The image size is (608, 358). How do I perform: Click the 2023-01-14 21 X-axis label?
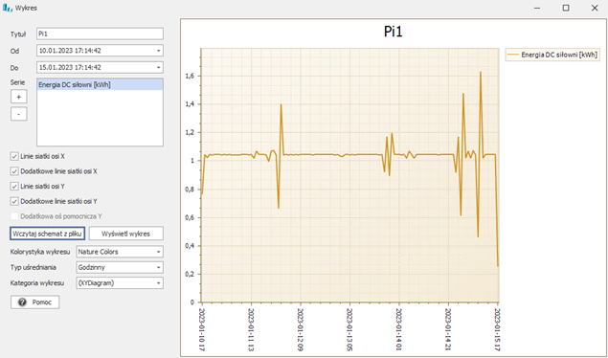click(x=449, y=330)
